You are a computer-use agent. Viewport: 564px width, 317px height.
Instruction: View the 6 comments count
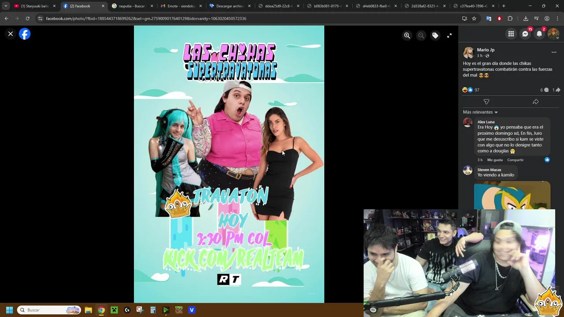pos(544,90)
